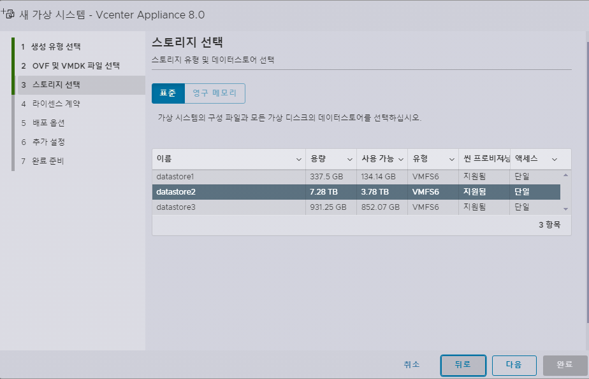
Task: Open the 유형 column dropdown chevron
Action: click(452, 160)
